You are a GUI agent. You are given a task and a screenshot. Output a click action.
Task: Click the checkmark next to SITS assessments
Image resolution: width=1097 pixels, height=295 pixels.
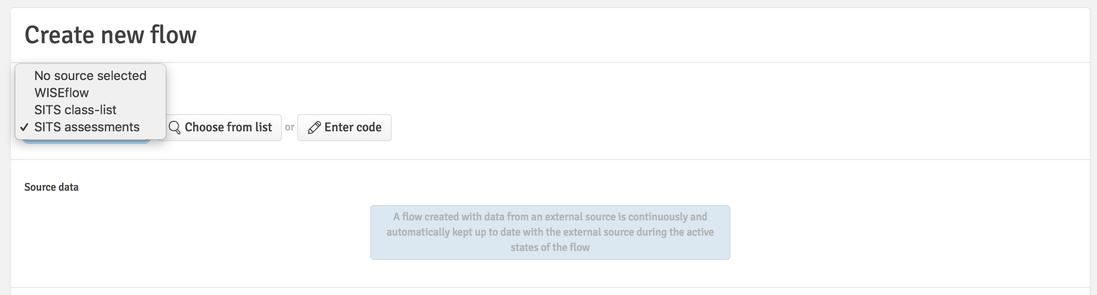(x=24, y=127)
